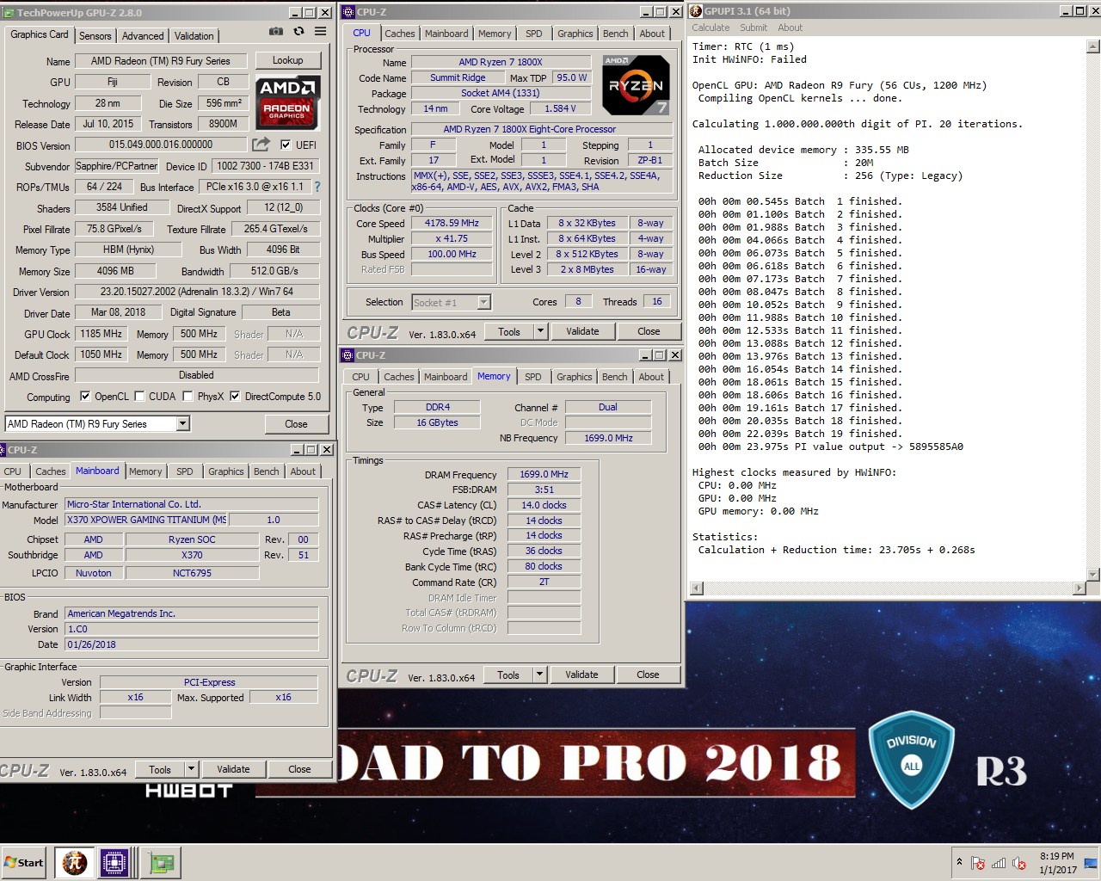1101x881 pixels.
Task: Click the title bar icon of the CPU-Z CPU window
Action: (348, 12)
